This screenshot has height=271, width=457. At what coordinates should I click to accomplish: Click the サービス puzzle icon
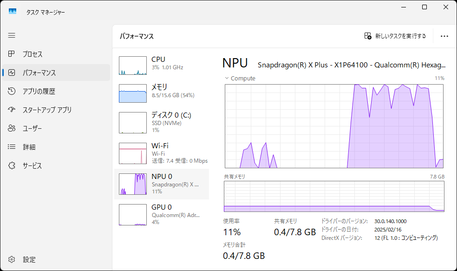[x=12, y=165]
